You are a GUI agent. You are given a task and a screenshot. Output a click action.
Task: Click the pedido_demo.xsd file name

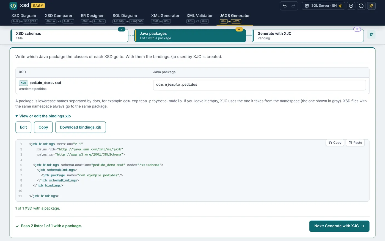45,83
